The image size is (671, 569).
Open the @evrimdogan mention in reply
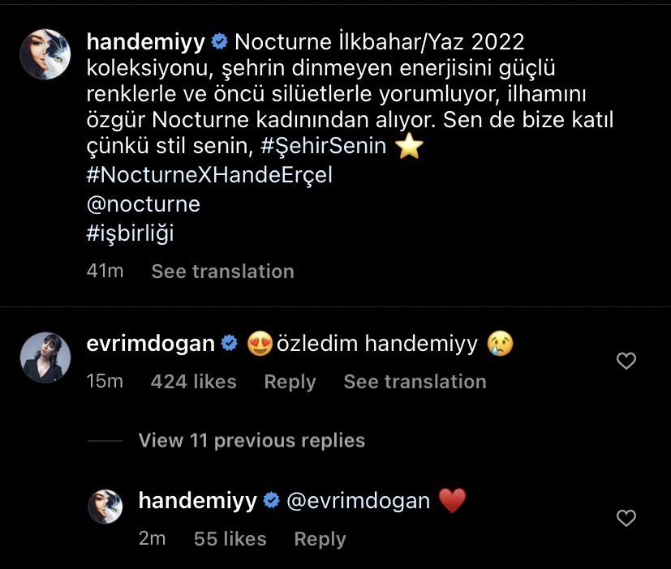[359, 501]
